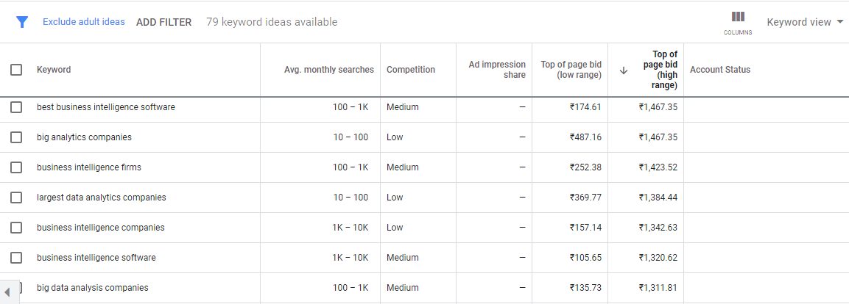
Task: Click the blue filter funnel icon
Action: pyautogui.click(x=21, y=22)
